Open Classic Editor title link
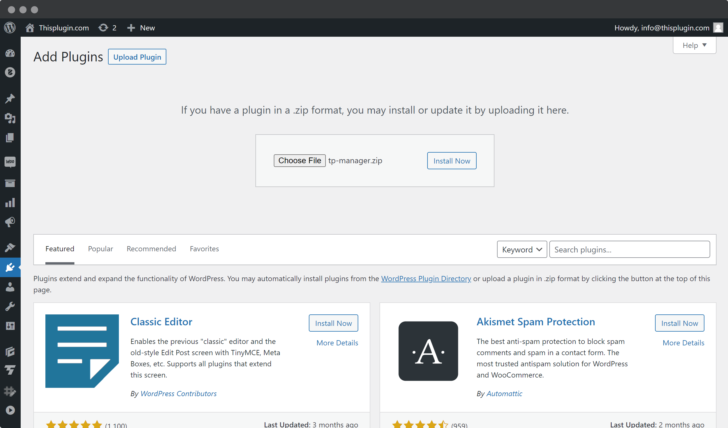 (x=161, y=322)
